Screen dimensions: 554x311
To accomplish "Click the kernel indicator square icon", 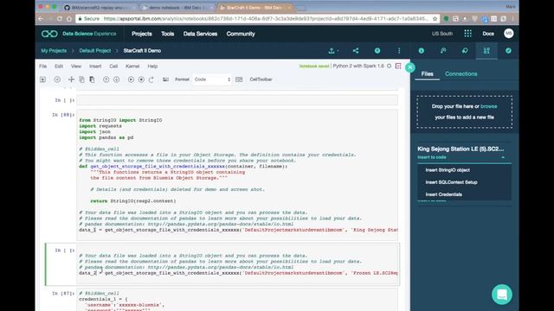I will click(x=398, y=67).
